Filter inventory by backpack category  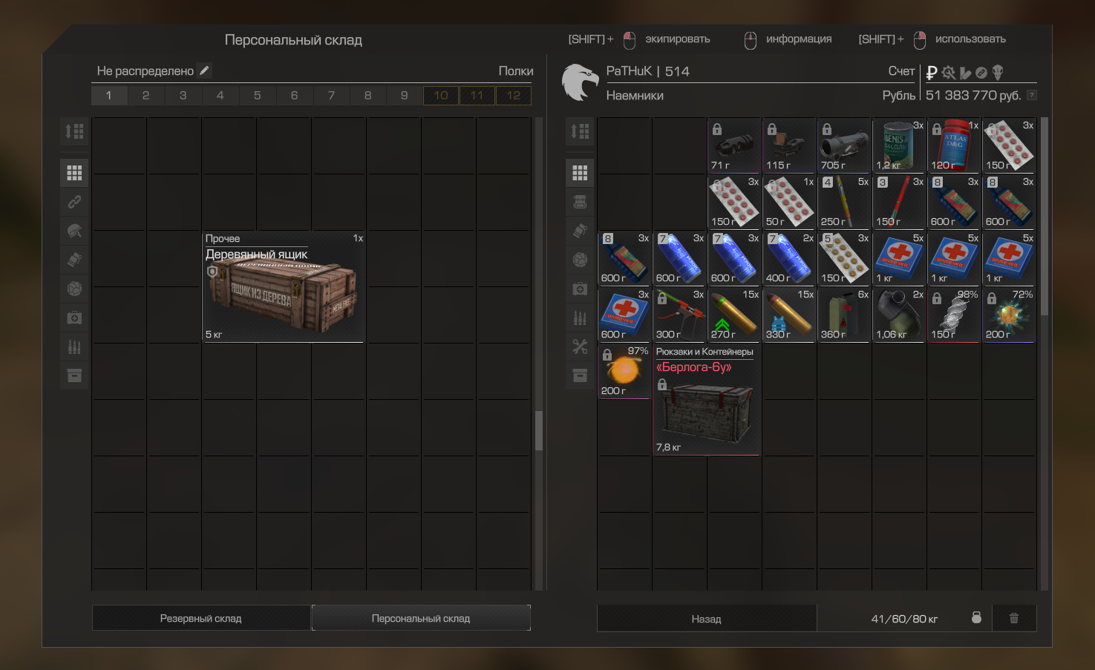pos(580,202)
